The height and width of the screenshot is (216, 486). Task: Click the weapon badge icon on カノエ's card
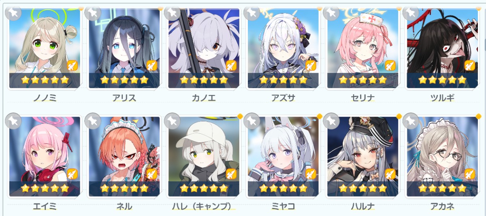point(231,65)
